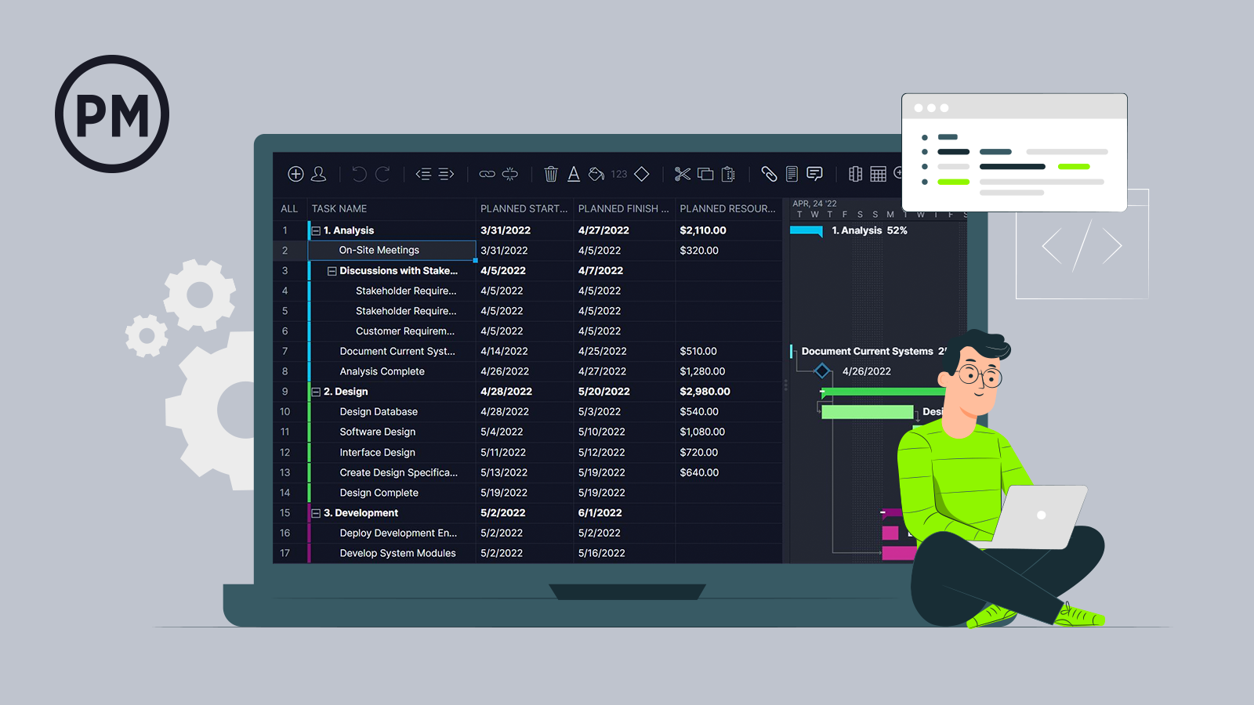1254x705 pixels.
Task: Click the Planned Start column header
Action: (x=524, y=209)
